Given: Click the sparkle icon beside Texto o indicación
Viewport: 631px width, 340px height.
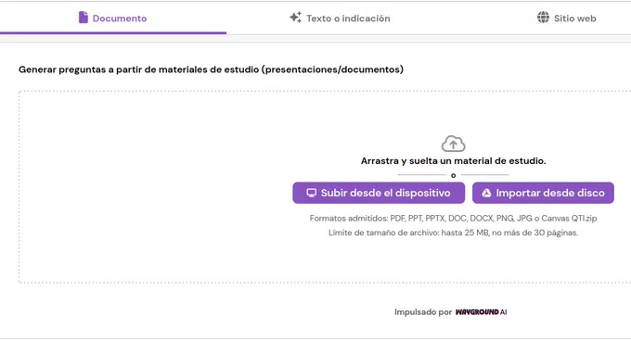Looking at the screenshot, I should pos(295,18).
